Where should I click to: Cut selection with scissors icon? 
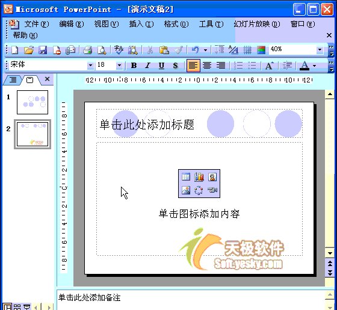coord(150,50)
